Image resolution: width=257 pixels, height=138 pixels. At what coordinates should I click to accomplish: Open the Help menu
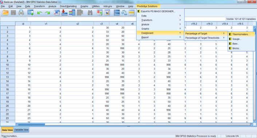[131, 6]
